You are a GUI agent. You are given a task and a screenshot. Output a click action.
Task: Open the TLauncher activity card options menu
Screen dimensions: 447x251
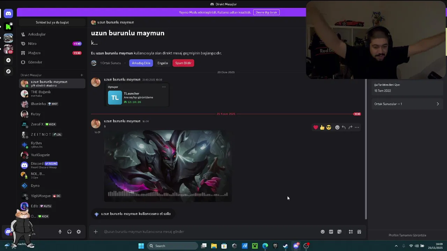[164, 87]
